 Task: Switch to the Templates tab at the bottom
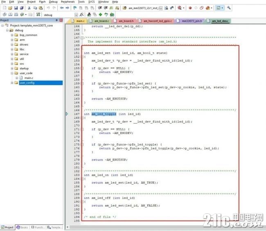pyautogui.click(x=54, y=227)
